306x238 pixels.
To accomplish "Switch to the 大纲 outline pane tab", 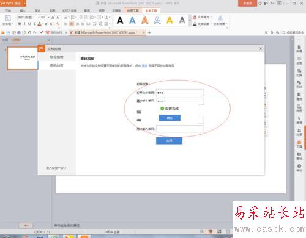I will coord(5,40).
